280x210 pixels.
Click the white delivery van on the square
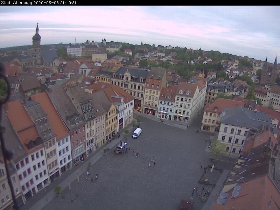(137, 133)
